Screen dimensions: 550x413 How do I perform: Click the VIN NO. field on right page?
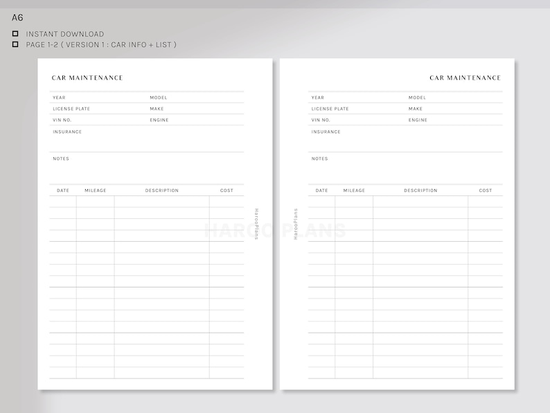coord(357,120)
